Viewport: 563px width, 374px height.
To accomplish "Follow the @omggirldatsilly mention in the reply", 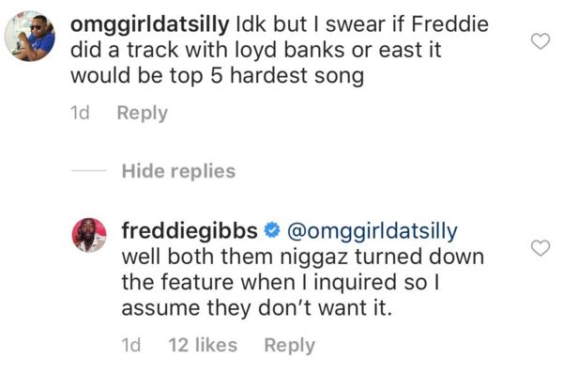I will tap(373, 231).
